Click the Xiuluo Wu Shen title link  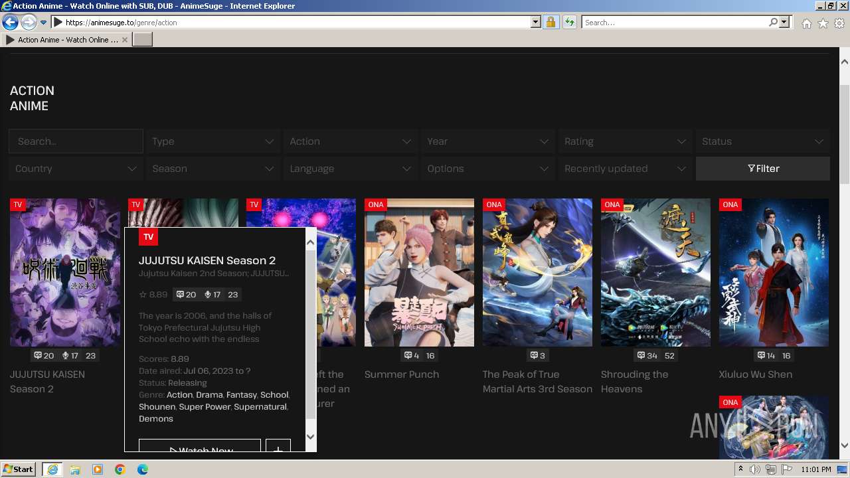point(756,374)
